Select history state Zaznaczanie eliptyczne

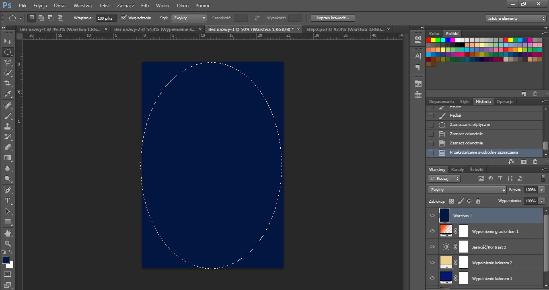point(485,125)
